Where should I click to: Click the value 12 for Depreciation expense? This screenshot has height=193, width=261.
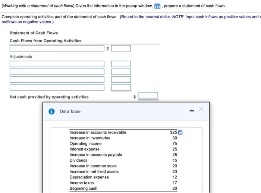(174, 177)
